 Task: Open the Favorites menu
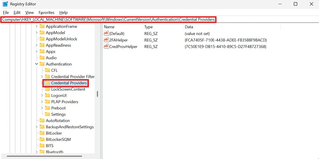click(x=47, y=13)
